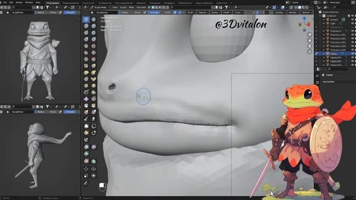Open the File menu
Screen dimensions: 356x200
[5, 2]
